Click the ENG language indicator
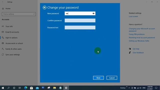 pos(144,88)
